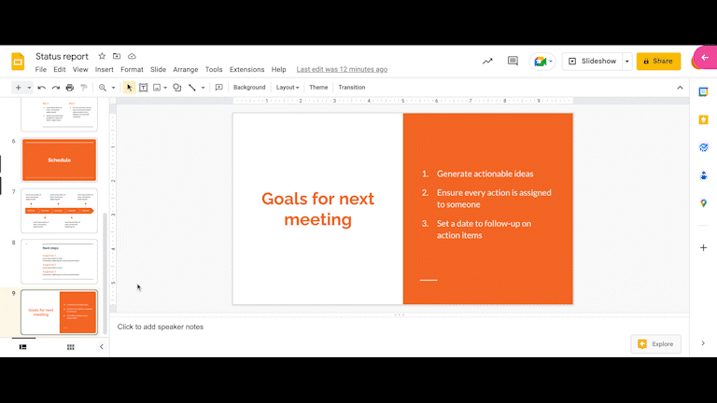Collapse the slide filmstrip panel

[102, 347]
